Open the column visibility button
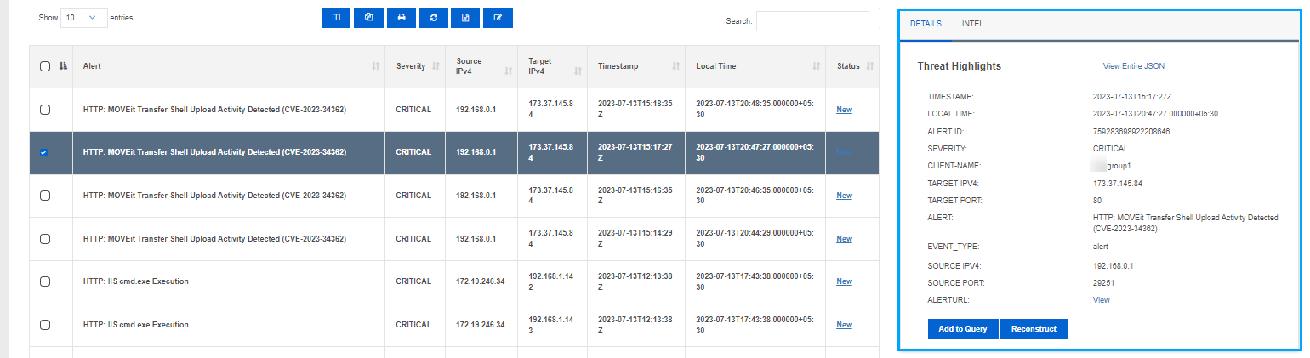1310x358 pixels. [x=336, y=18]
